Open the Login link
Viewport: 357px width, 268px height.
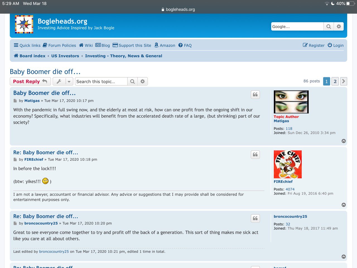336,45
